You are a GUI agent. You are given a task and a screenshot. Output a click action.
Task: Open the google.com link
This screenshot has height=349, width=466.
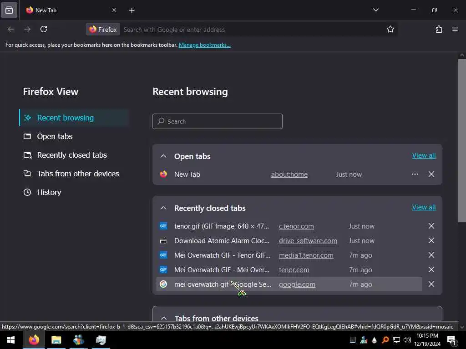coord(297,284)
